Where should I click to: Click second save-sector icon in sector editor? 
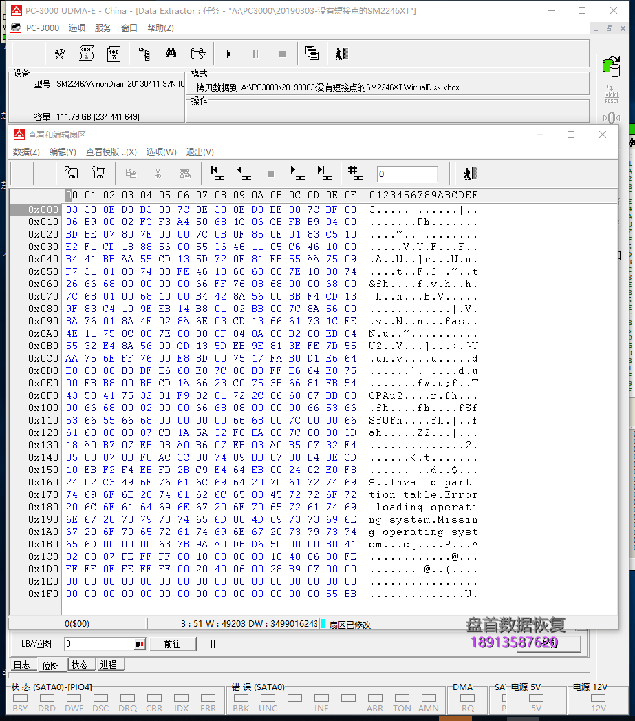(99, 173)
